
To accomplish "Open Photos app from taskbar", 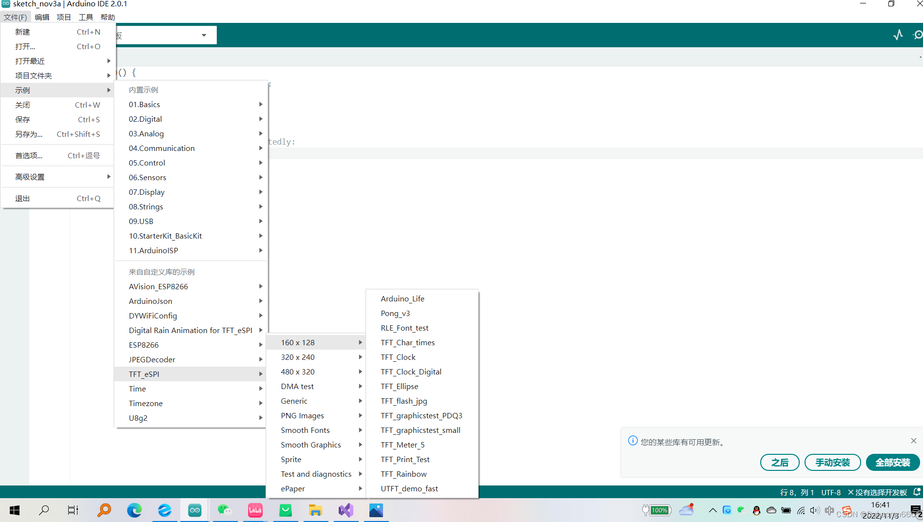I will coord(376,510).
